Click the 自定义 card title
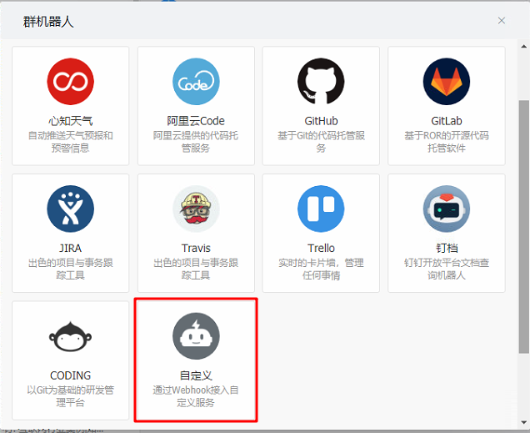 [x=196, y=375]
